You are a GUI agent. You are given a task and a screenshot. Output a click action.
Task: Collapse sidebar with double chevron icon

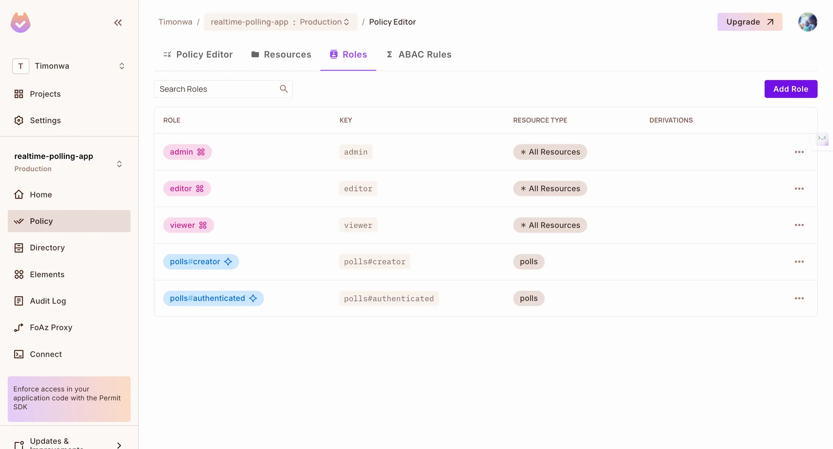click(118, 23)
